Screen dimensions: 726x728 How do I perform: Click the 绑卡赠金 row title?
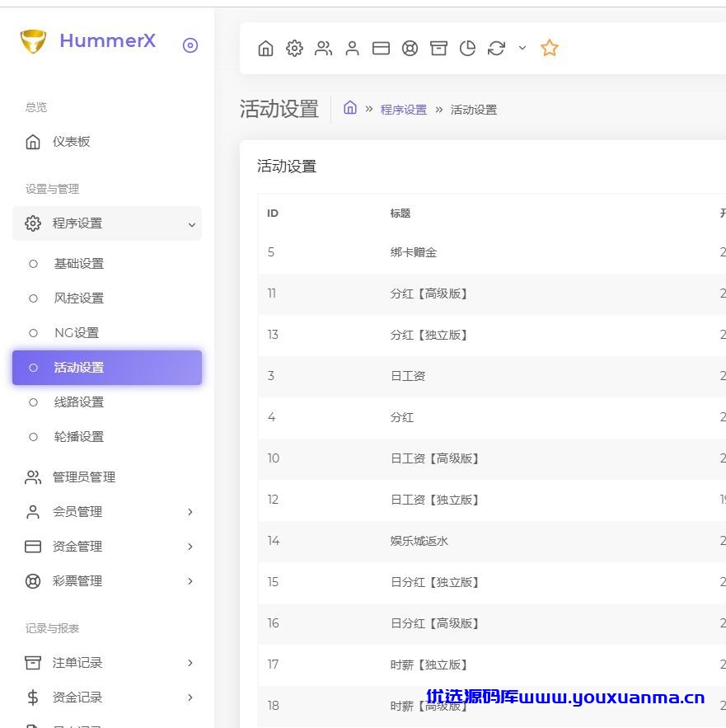414,252
